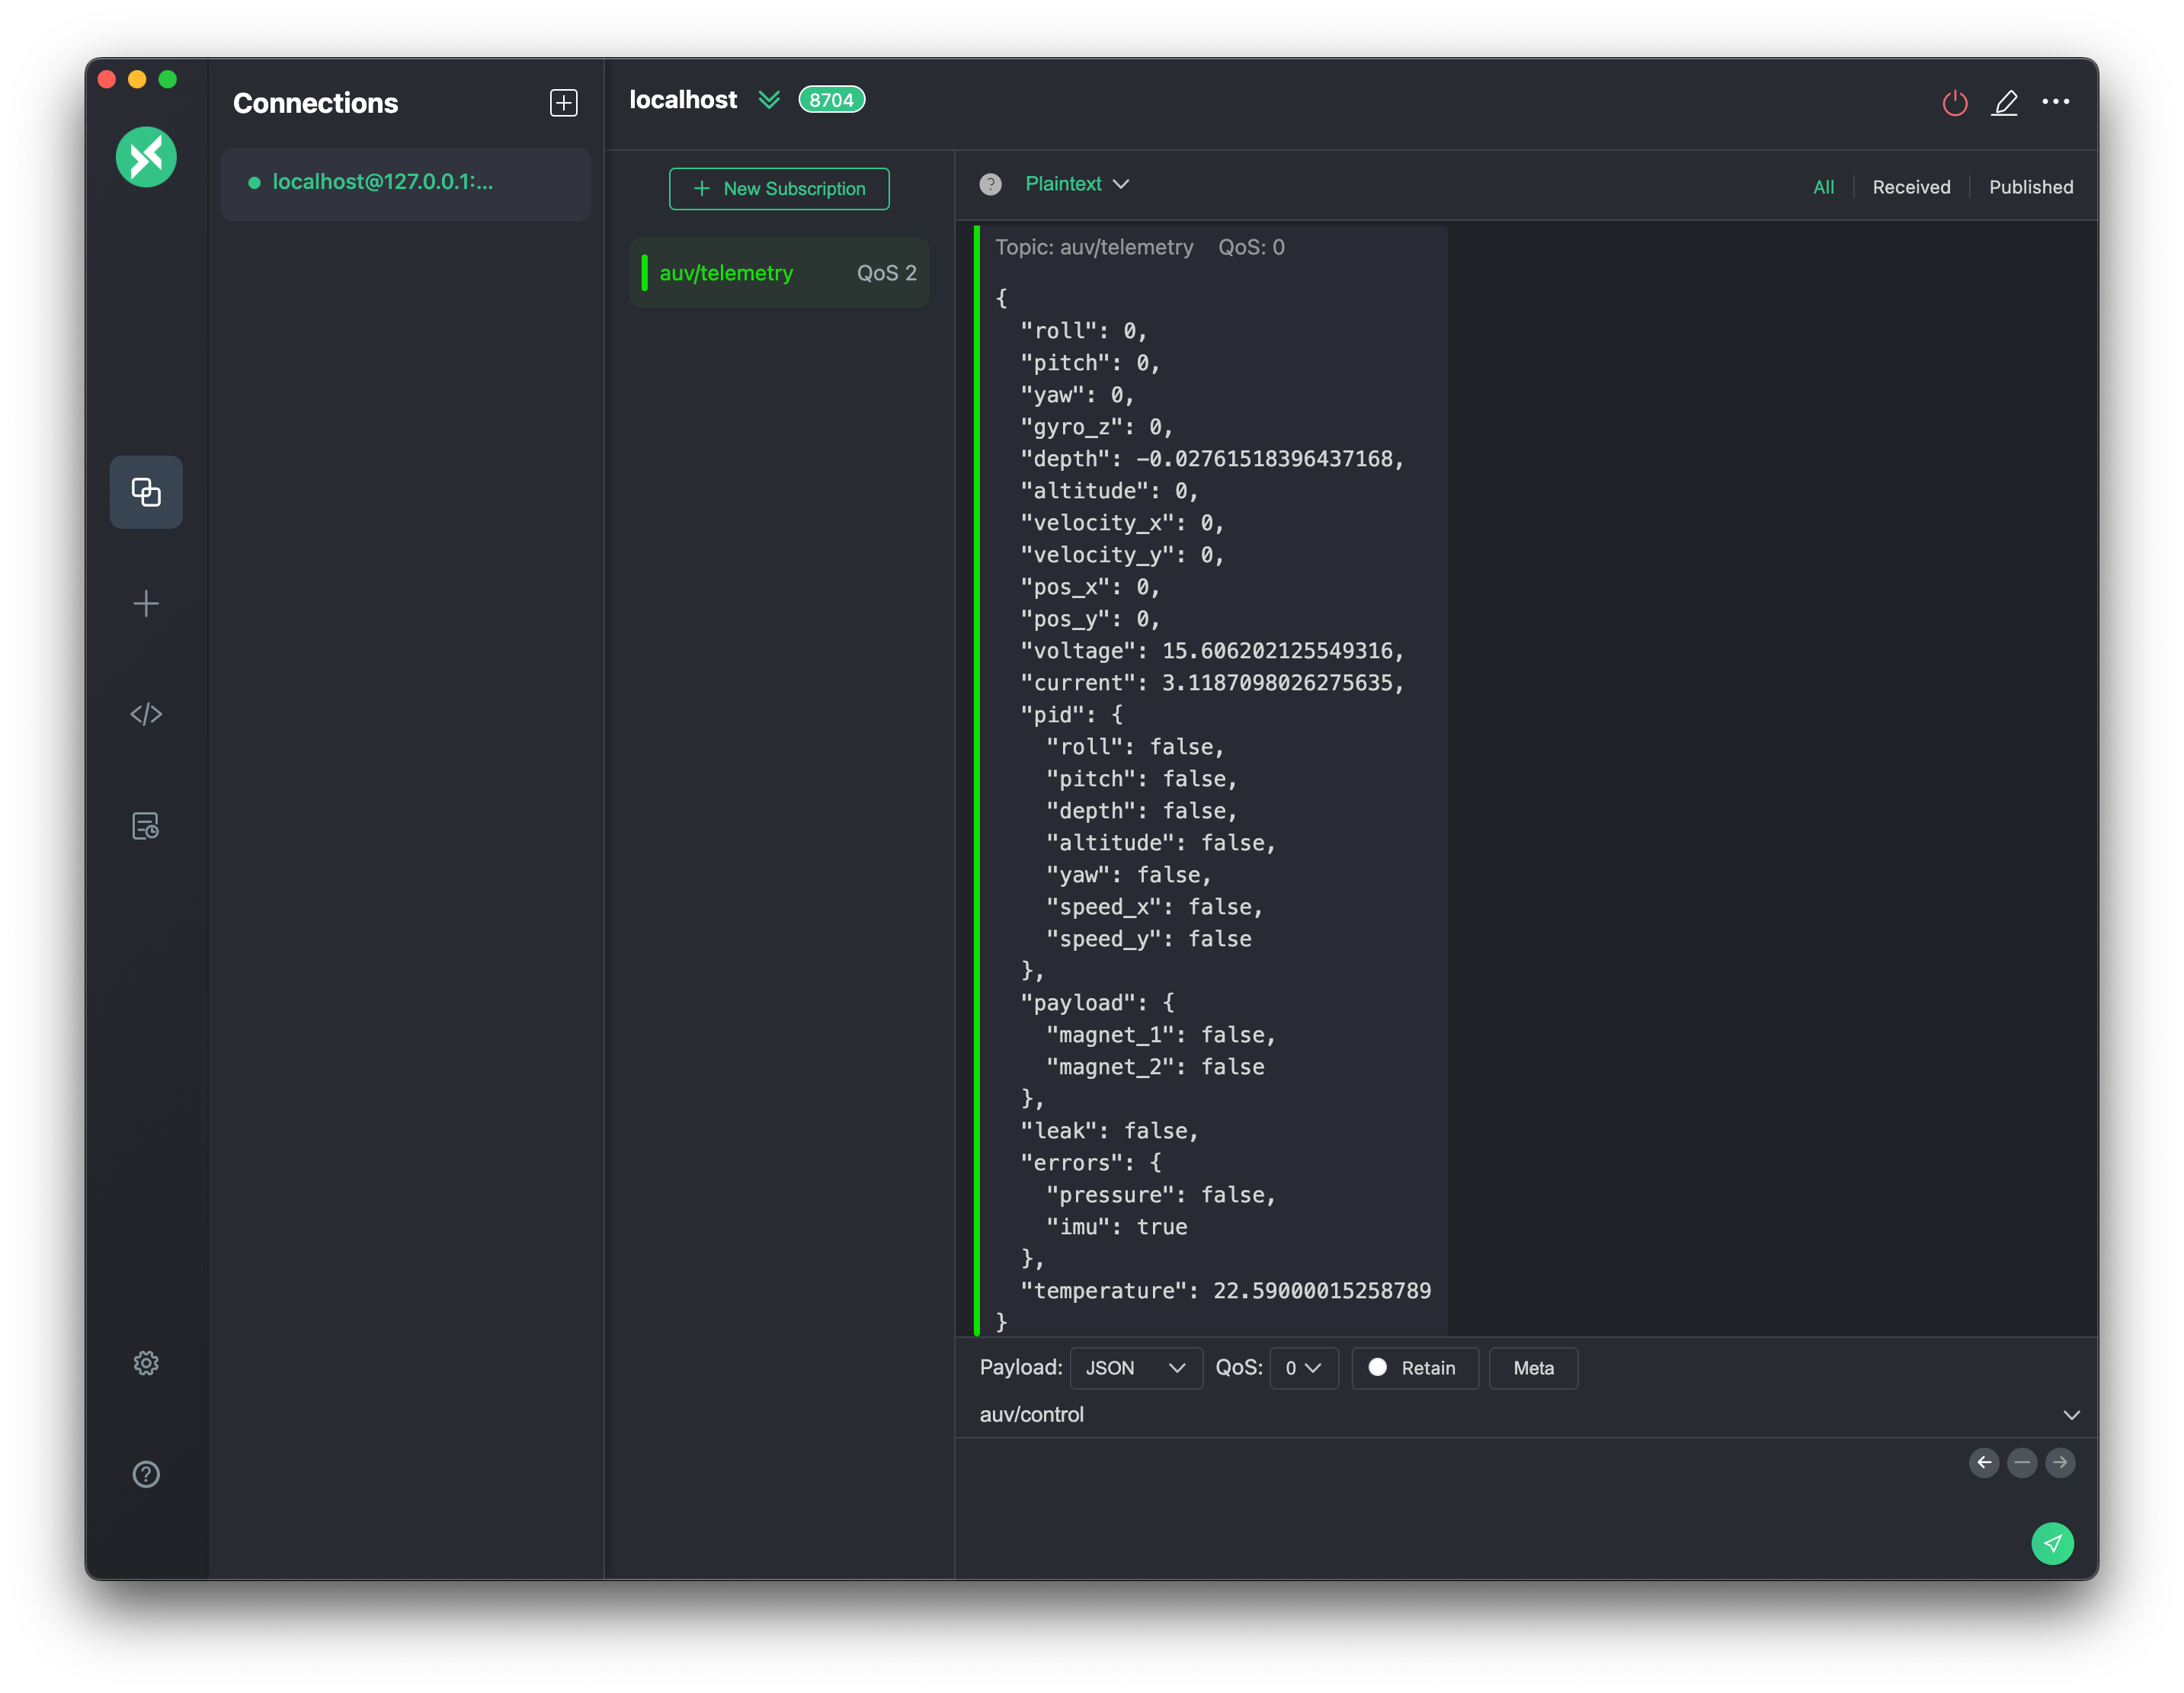The image size is (2184, 1693).
Task: Open the settings gear icon
Action: click(x=146, y=1363)
